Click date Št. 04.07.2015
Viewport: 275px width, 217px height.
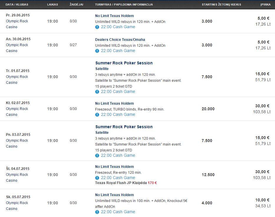[18, 169]
